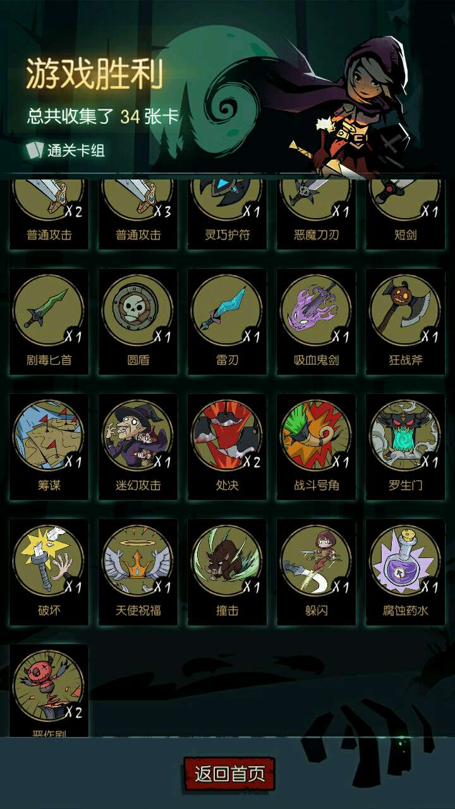This screenshot has height=809, width=455.
Task: Select the 腐蚀药水 corrosion potion card
Action: point(405,573)
